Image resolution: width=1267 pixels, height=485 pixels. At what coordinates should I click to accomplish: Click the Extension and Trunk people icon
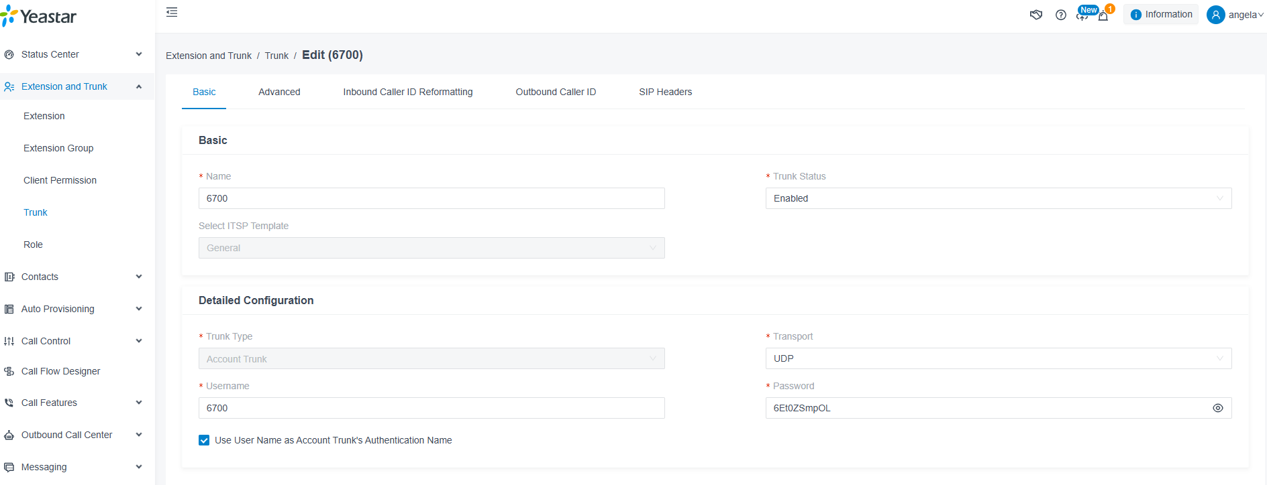tap(9, 86)
